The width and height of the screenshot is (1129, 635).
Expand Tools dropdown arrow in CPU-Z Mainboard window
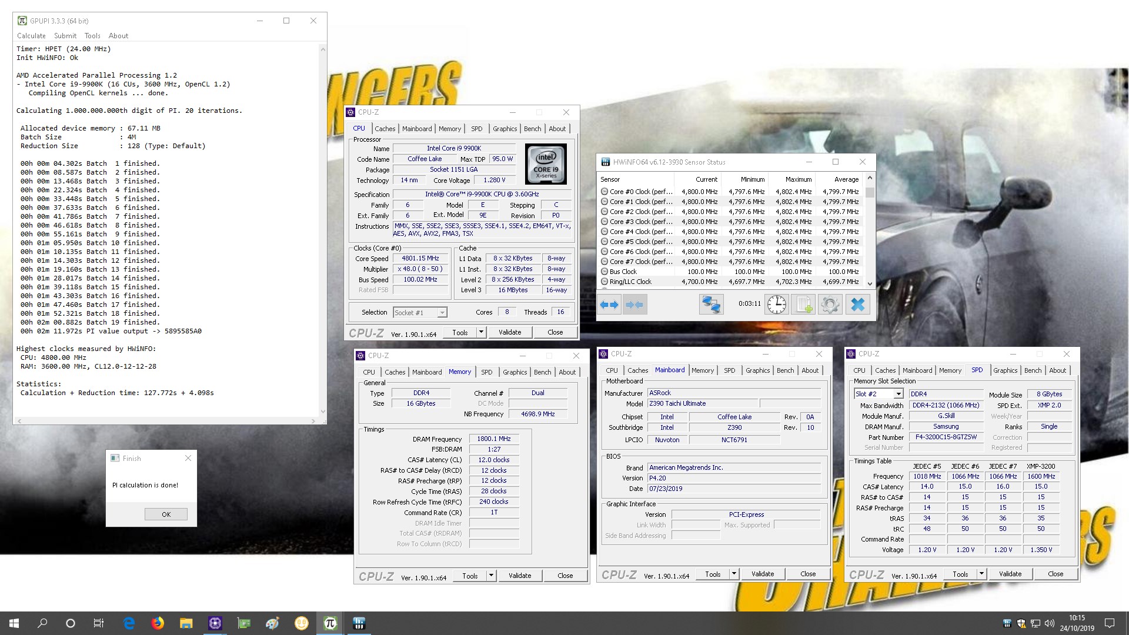click(x=734, y=574)
